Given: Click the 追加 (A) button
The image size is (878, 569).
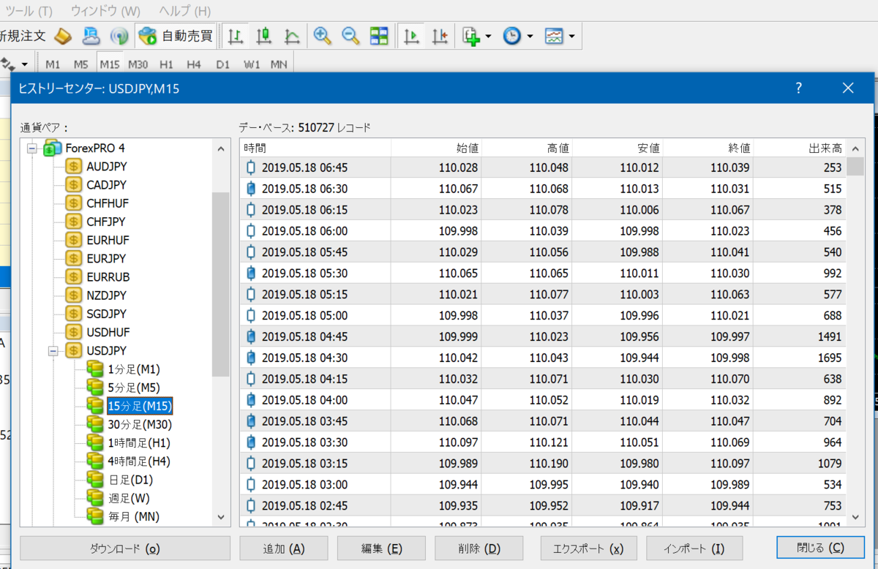Looking at the screenshot, I should [283, 549].
